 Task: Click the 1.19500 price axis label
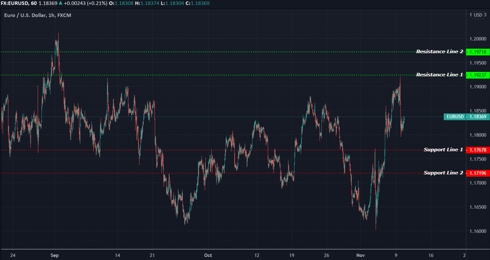click(x=478, y=63)
